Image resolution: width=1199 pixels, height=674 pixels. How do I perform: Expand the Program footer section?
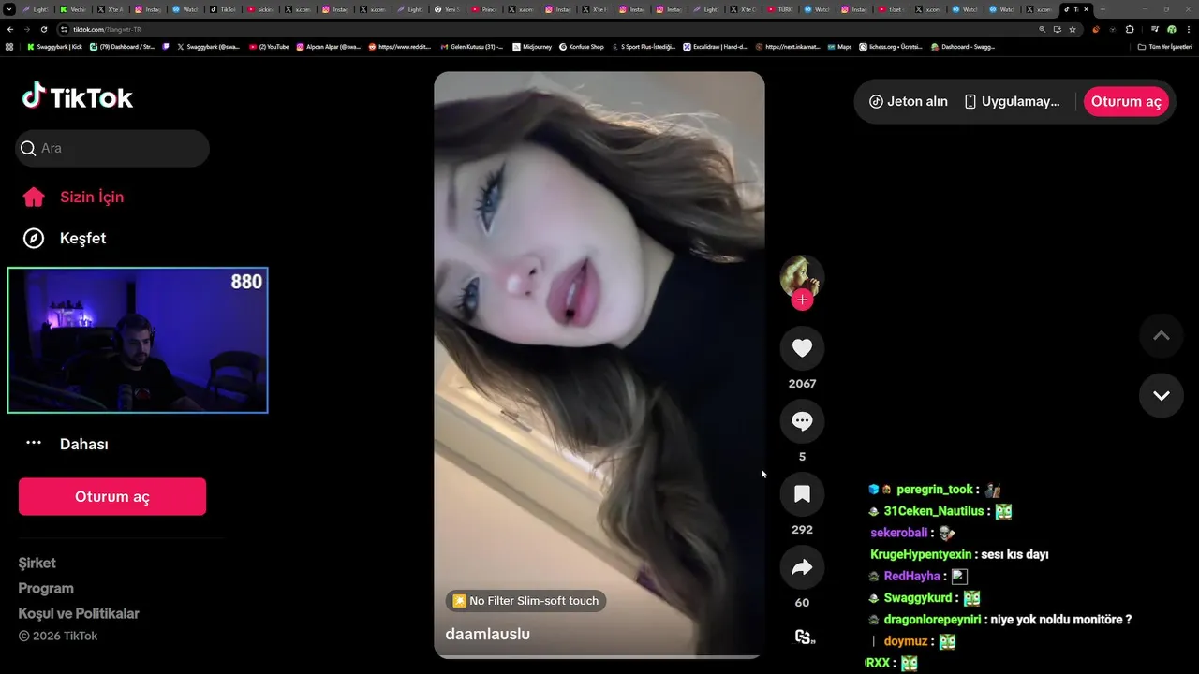click(46, 588)
